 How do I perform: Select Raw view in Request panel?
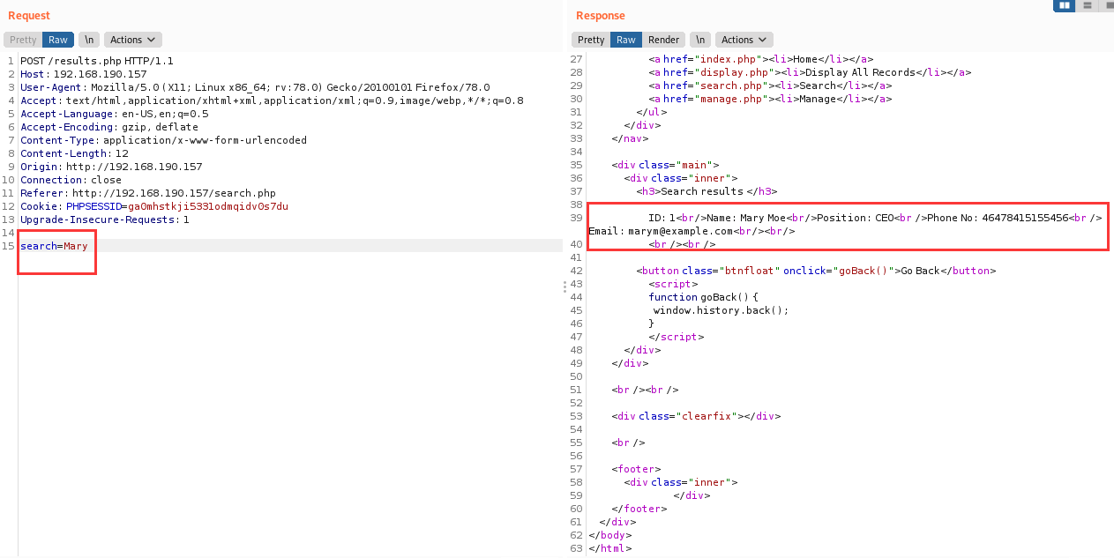(58, 40)
